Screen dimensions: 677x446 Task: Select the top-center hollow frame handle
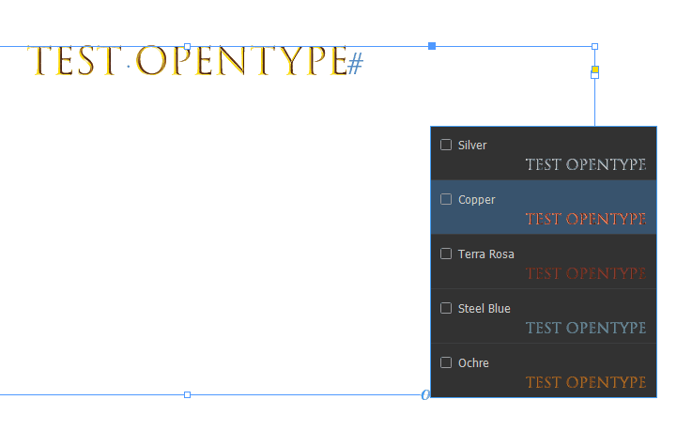click(188, 46)
